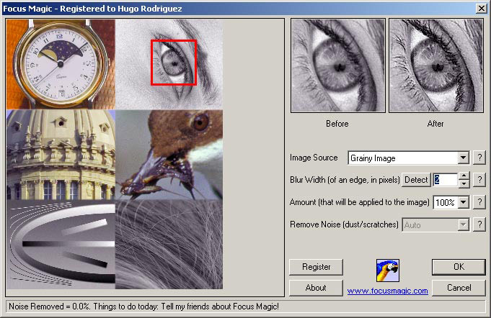Click the Noise Removed status bar text
Screen dimensions: 491x318
[143, 306]
